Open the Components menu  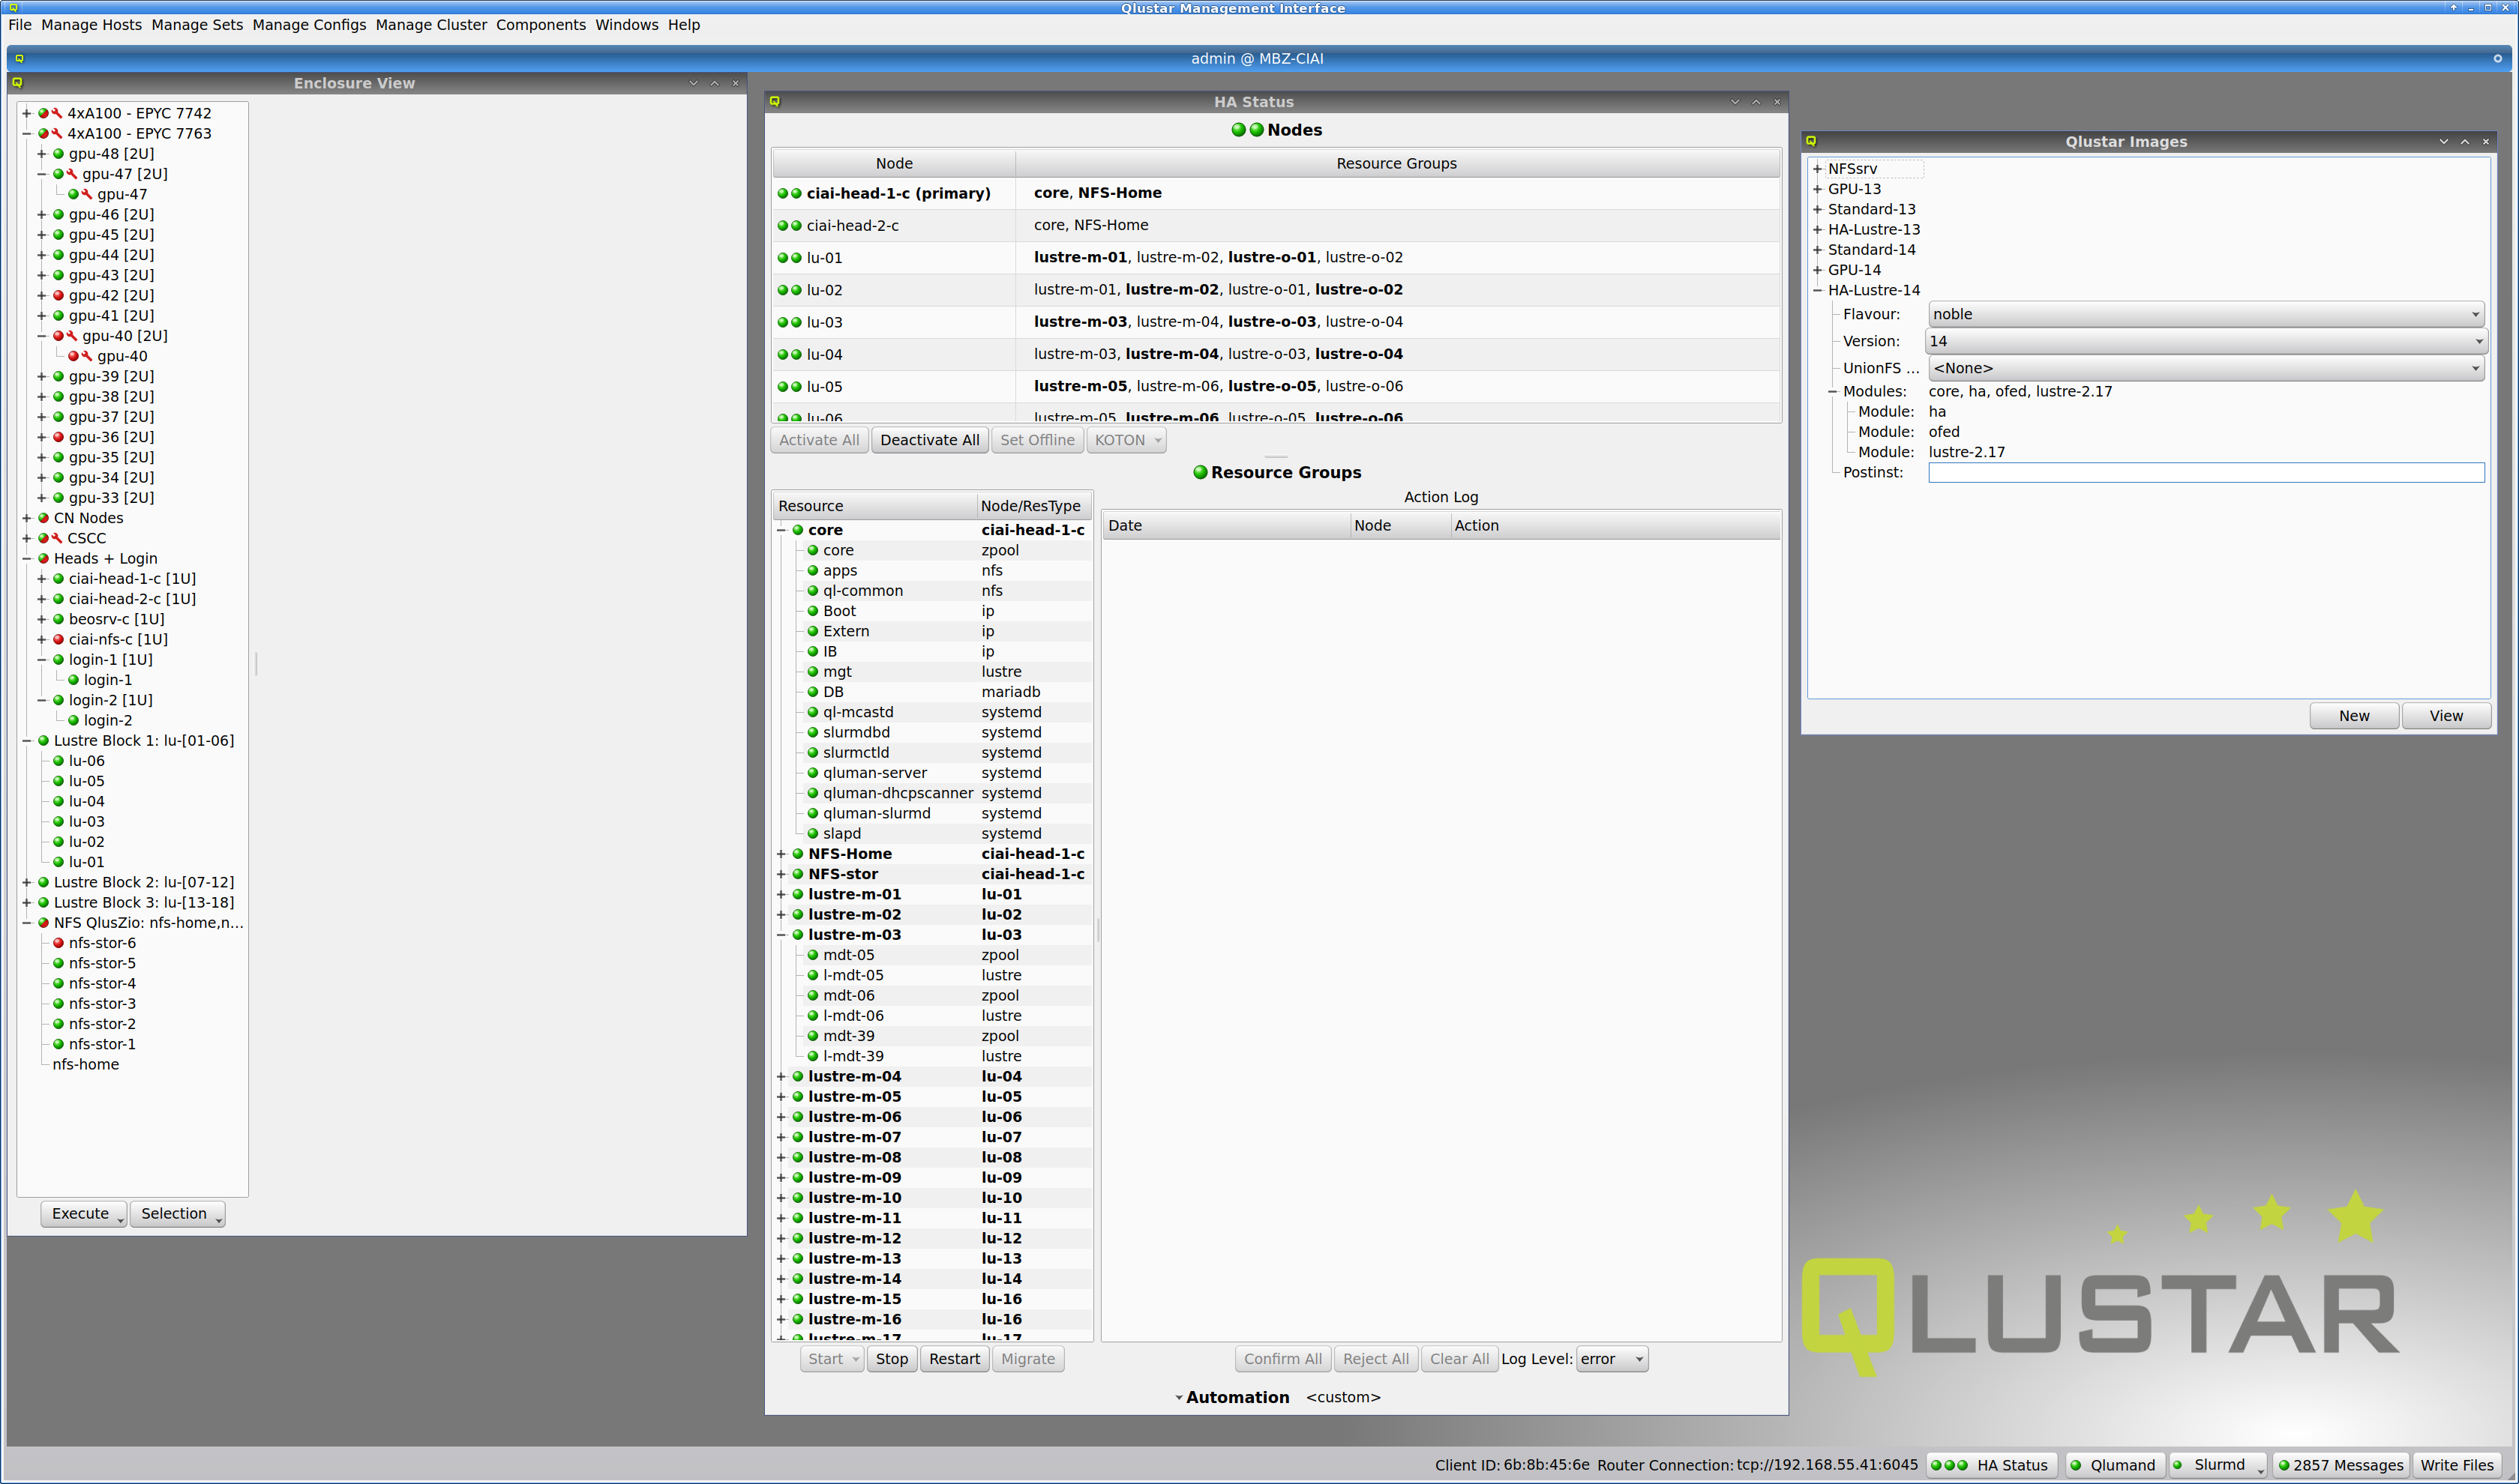tap(540, 25)
